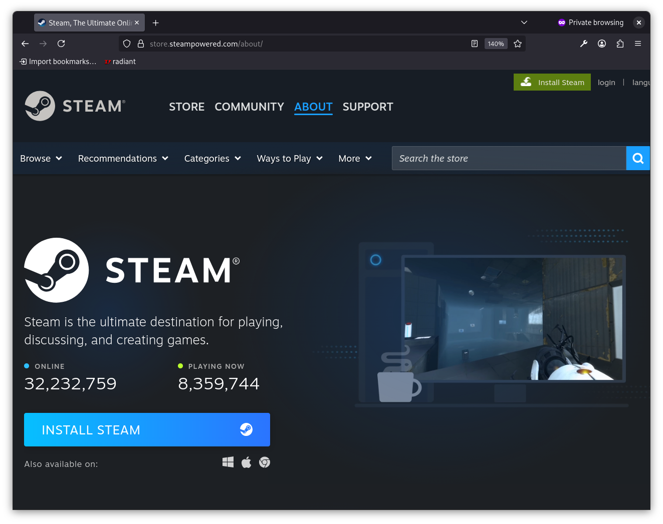Go to the STORE menu item
The height and width of the screenshot is (524, 663).
187,107
